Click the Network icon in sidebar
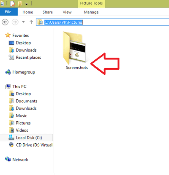Image resolution: width=169 pixels, height=175 pixels. [x=8, y=159]
